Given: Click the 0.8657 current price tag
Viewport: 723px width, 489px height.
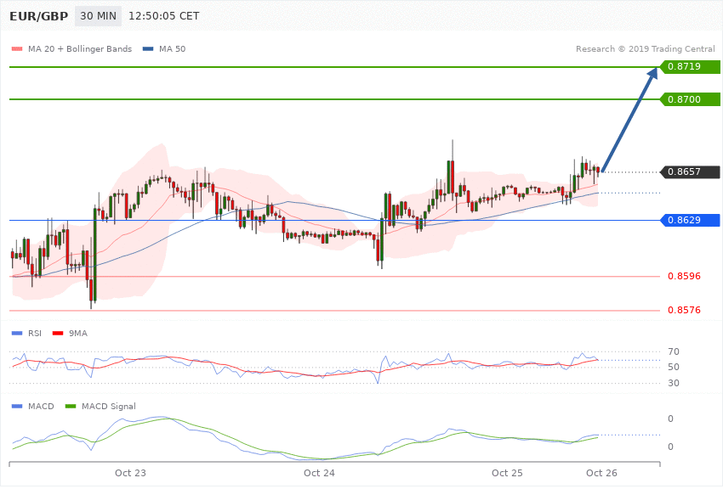Looking at the screenshot, I should point(689,172).
